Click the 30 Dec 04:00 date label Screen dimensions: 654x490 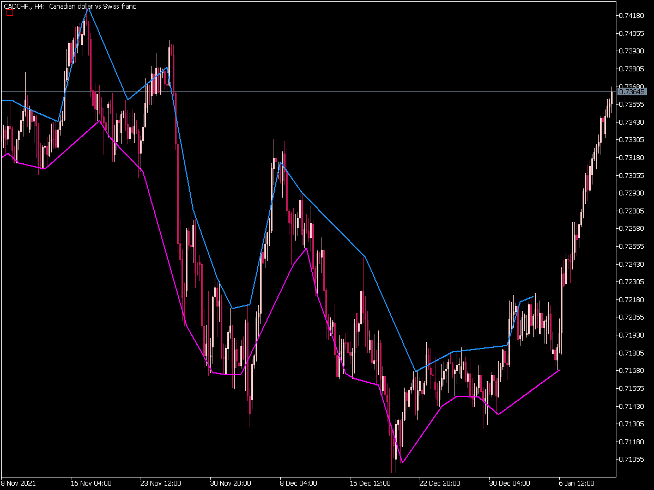coord(510,483)
